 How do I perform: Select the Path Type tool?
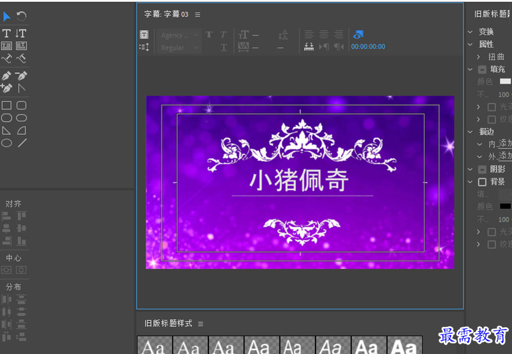click(x=7, y=59)
